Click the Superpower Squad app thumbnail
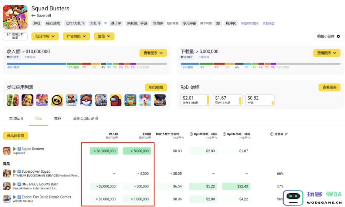The width and height of the screenshot is (345, 207). coord(7,173)
